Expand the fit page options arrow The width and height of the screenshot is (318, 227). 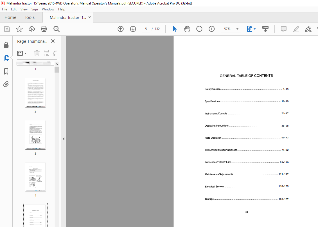pyautogui.click(x=255, y=29)
